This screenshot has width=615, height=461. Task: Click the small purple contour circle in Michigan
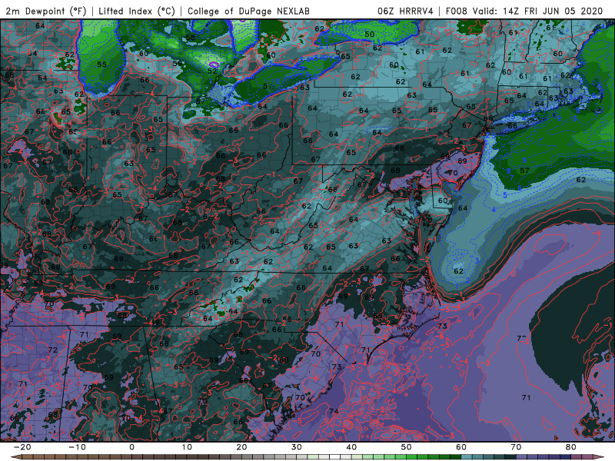[214, 64]
